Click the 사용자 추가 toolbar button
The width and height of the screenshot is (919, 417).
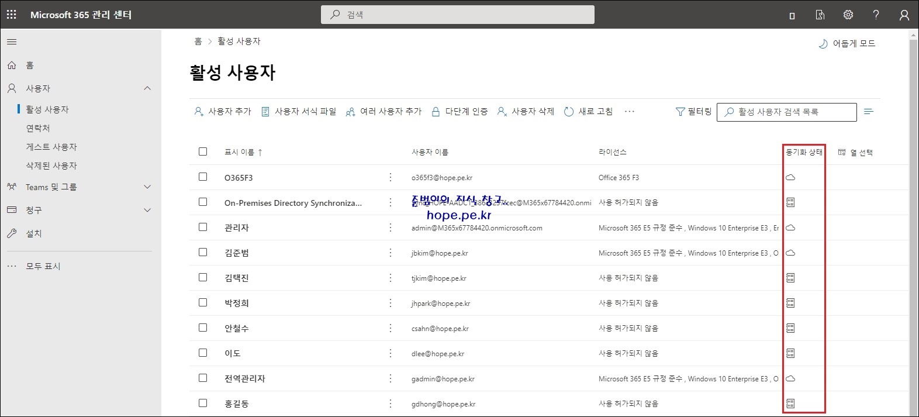pos(223,112)
